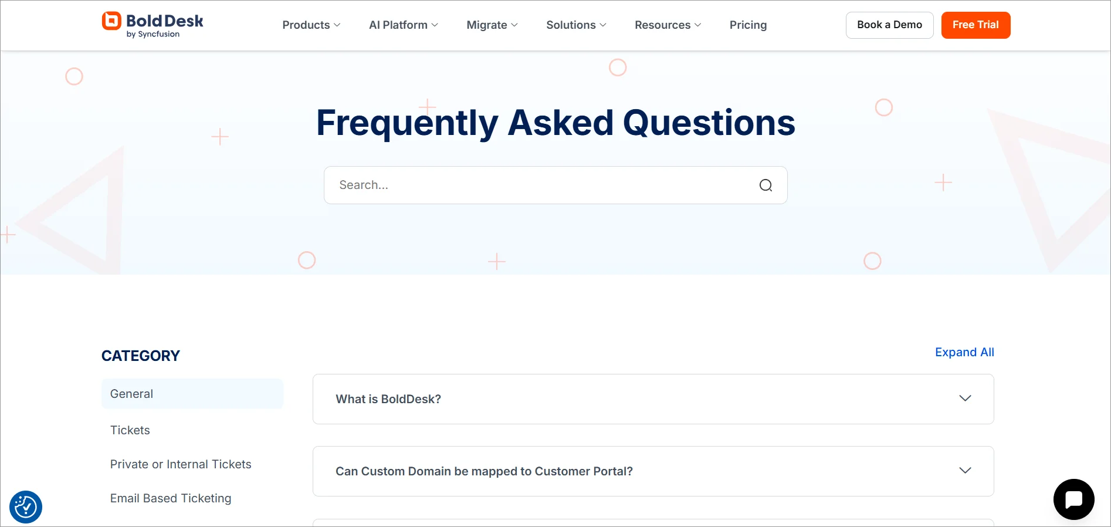Expand the What is BoldDesk? question
The image size is (1111, 527).
tap(653, 399)
